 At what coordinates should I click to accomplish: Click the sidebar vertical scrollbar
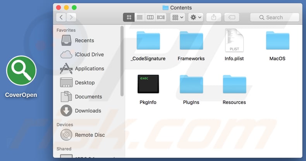[122, 61]
